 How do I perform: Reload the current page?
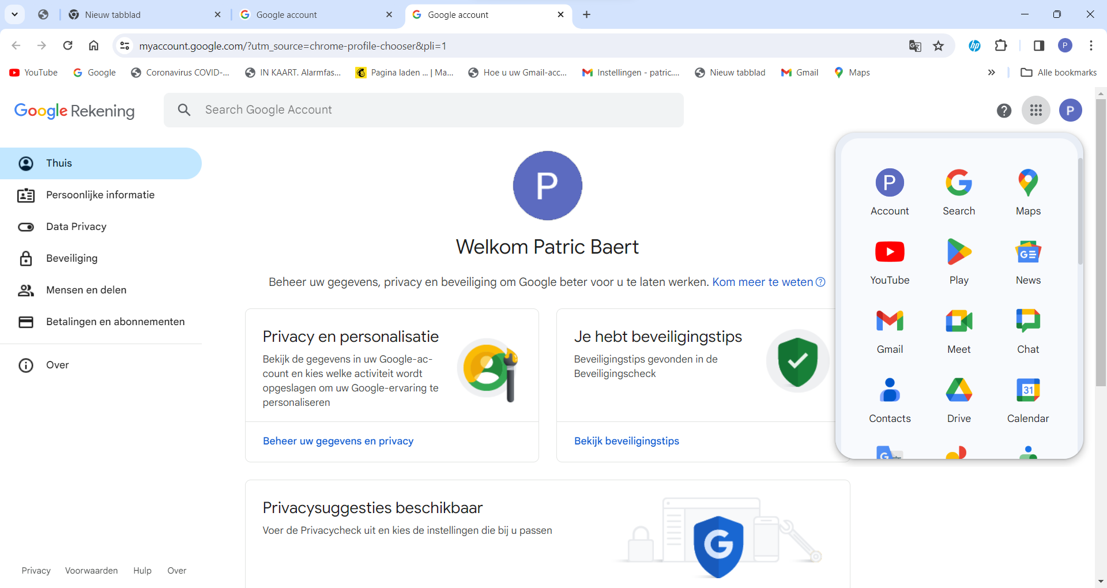coord(67,46)
